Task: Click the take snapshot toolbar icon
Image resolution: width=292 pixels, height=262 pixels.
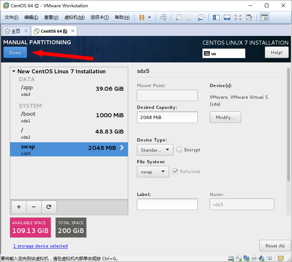Action: tap(179, 17)
